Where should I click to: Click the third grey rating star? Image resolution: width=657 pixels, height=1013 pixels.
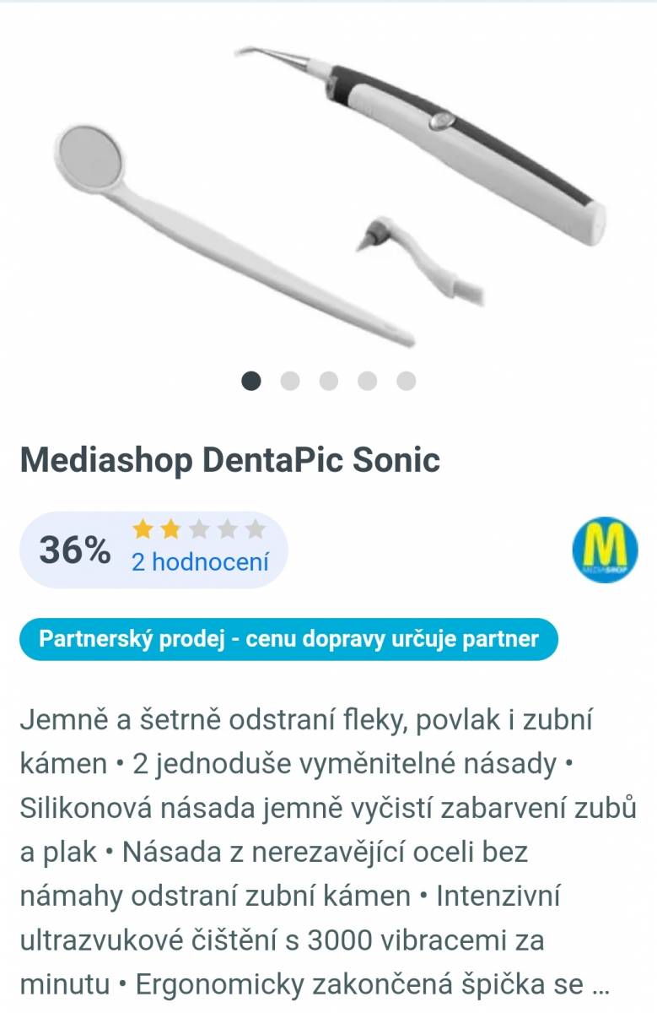tap(198, 530)
